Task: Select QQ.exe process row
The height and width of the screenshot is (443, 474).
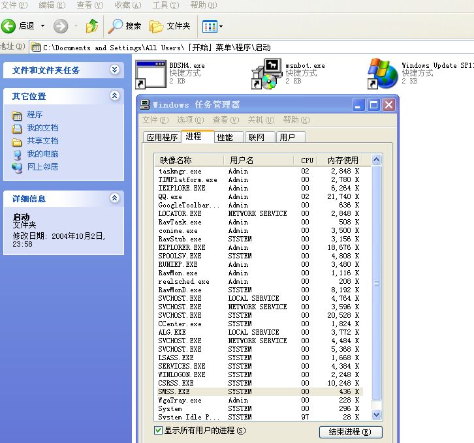Action: click(259, 196)
